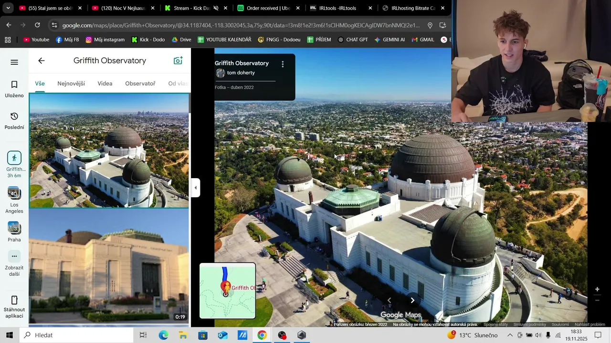
Task: Open the Youtube bookmark
Action: point(36,40)
